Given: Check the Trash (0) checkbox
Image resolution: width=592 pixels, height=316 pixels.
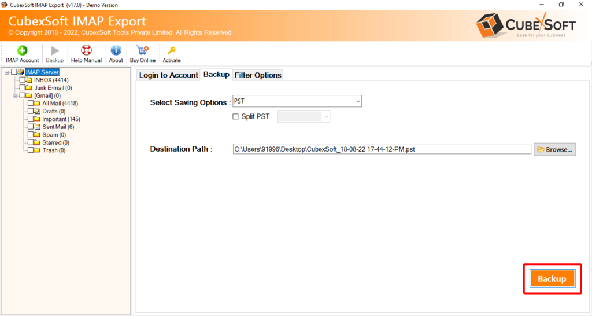Looking at the screenshot, I should click(31, 150).
